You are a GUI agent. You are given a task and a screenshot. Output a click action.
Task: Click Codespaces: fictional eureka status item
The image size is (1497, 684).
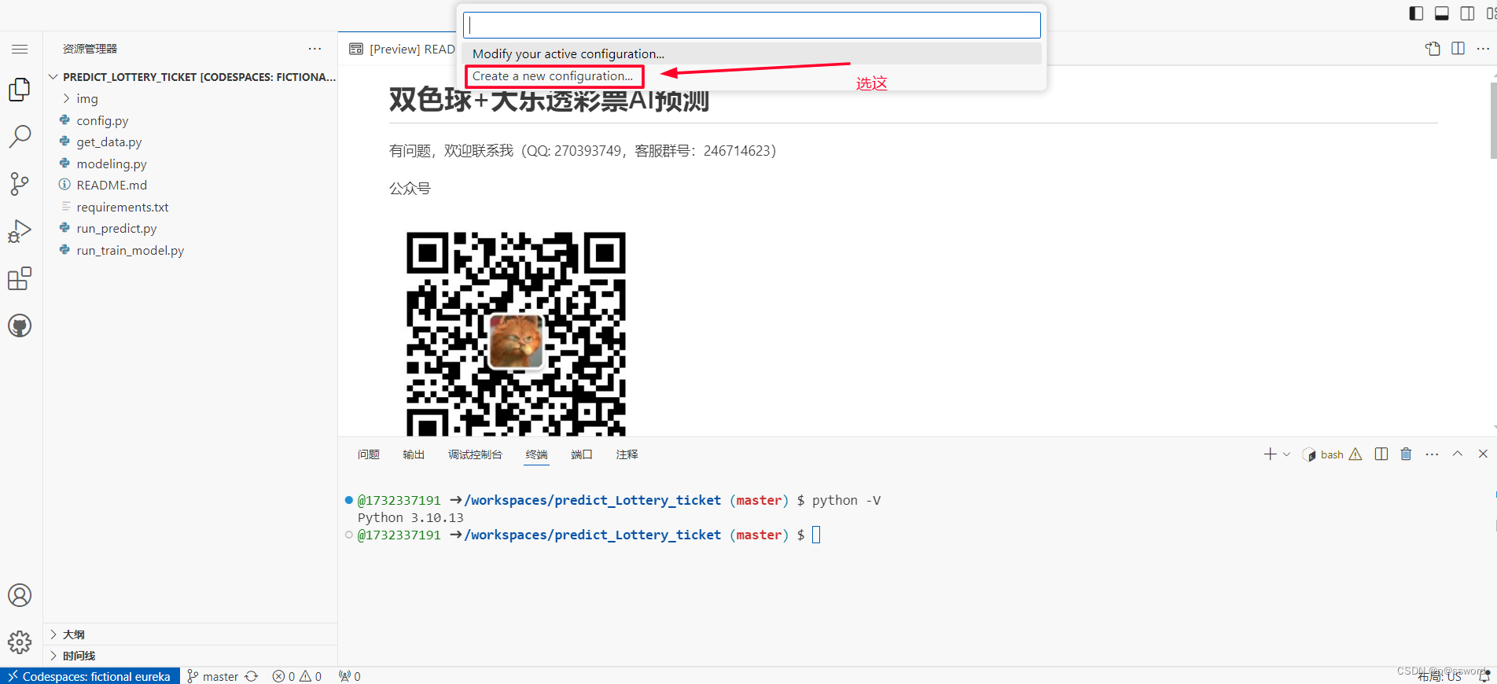(90, 676)
